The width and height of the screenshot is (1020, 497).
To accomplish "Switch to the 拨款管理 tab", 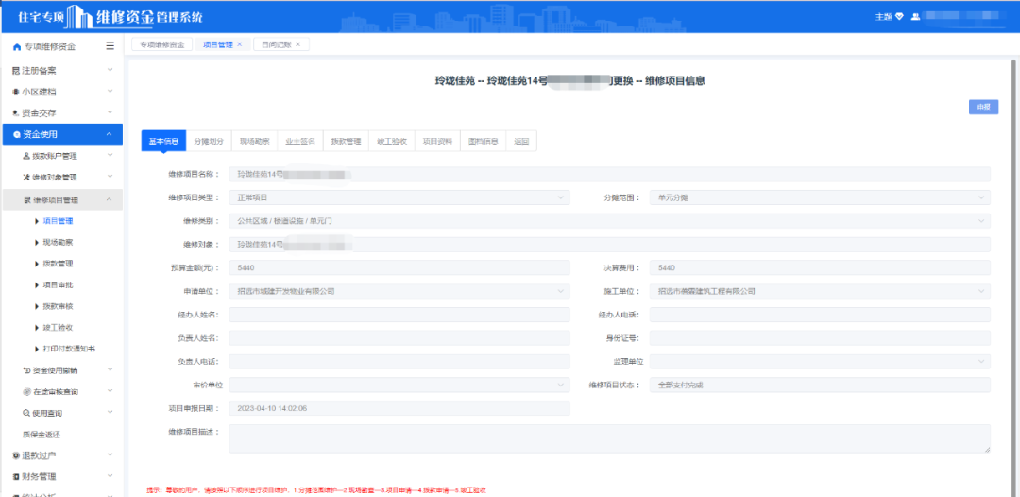I will pyautogui.click(x=346, y=141).
